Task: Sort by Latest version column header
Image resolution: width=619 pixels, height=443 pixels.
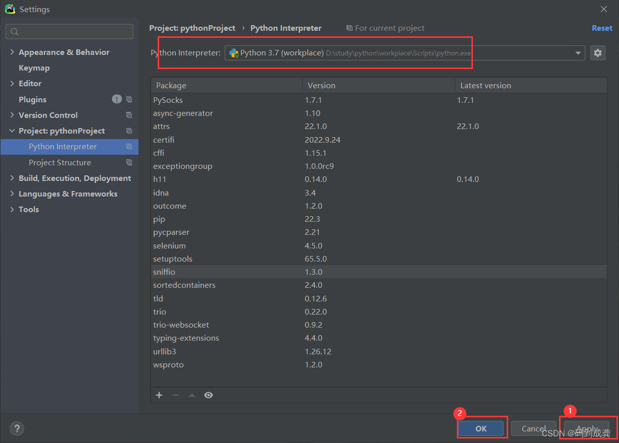Action: click(x=531, y=85)
